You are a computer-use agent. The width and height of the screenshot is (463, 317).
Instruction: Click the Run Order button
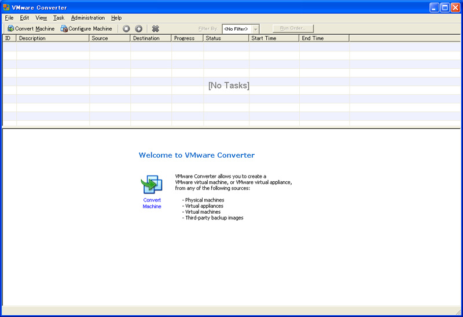pos(293,28)
